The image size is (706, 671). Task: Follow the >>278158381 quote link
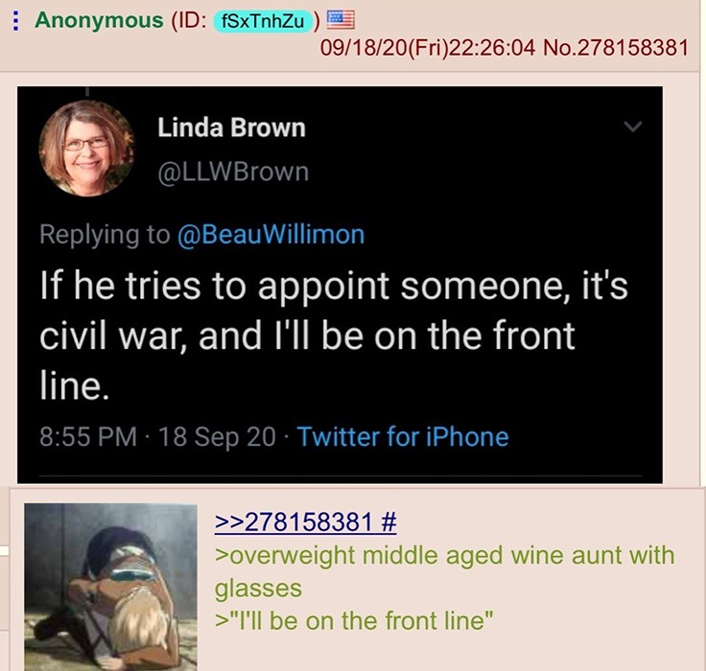click(x=294, y=521)
